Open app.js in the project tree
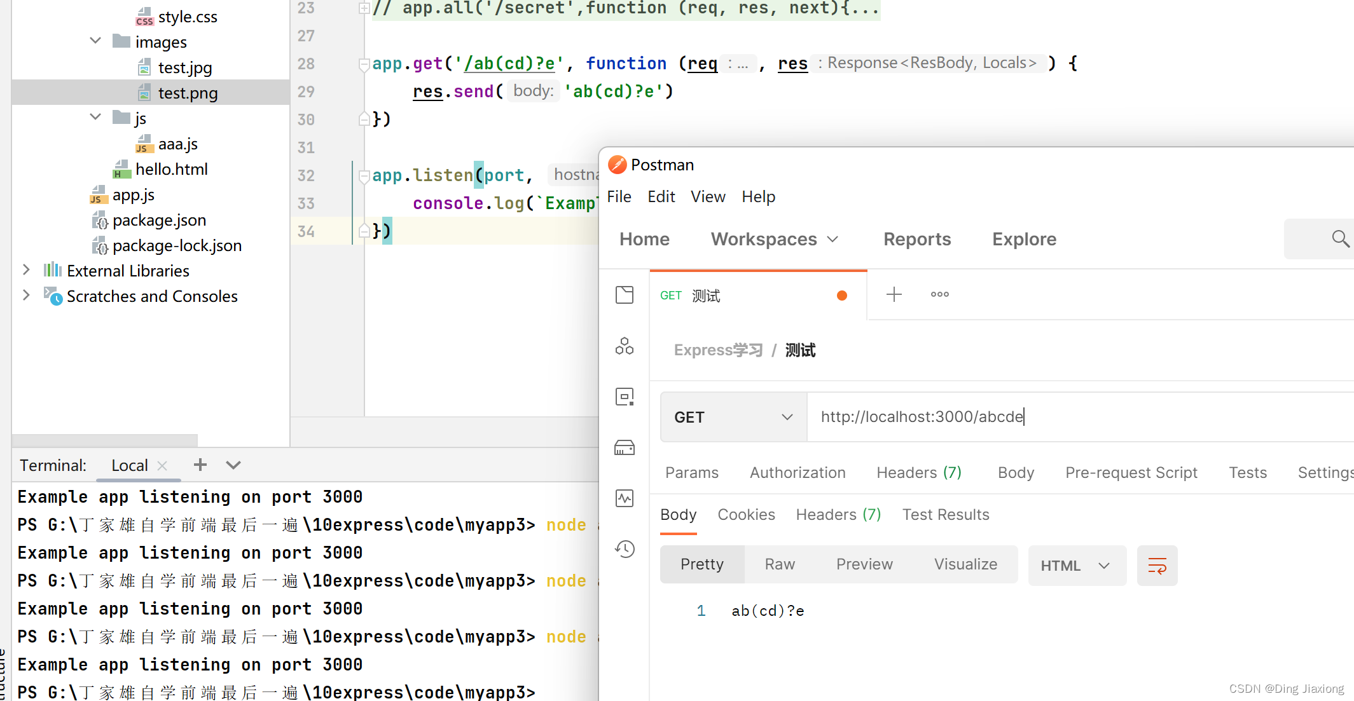Screen dimensions: 1354x701 (133, 195)
